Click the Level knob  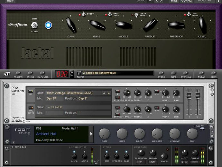[202, 25]
